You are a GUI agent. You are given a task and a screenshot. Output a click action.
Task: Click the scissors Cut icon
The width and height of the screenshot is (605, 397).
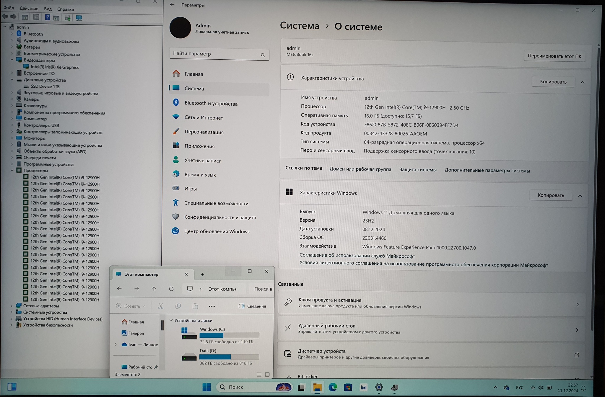pyautogui.click(x=161, y=306)
